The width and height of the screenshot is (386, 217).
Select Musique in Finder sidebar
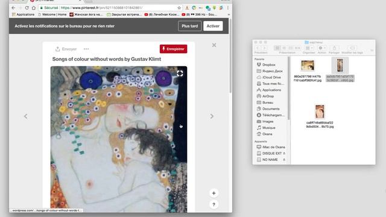tap(266, 128)
